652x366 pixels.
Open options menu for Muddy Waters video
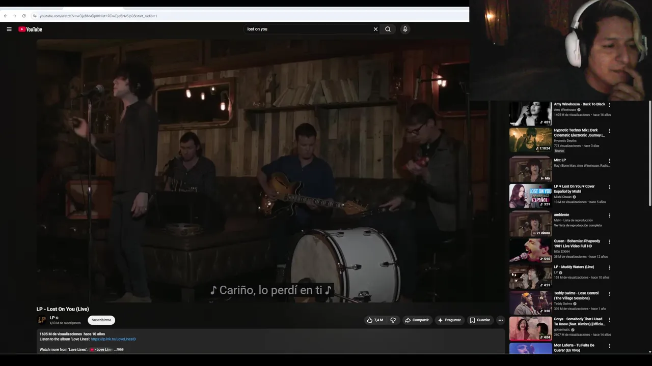click(x=610, y=267)
